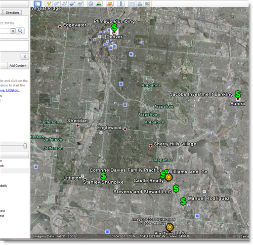This screenshot has width=253, height=245.
Task: Open Jacobs Investment Banking dollar placemark
Action: pos(238,94)
